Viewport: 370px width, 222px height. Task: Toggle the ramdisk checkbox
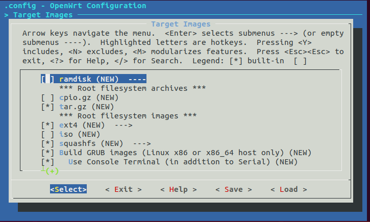pyautogui.click(x=47, y=79)
